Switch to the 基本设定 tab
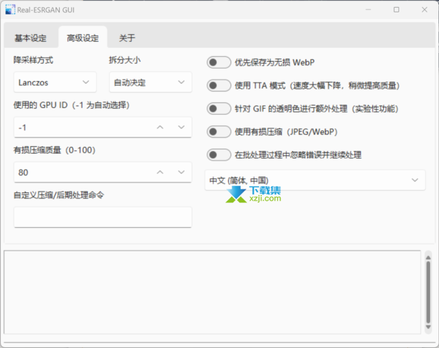The image size is (439, 348). (x=30, y=38)
